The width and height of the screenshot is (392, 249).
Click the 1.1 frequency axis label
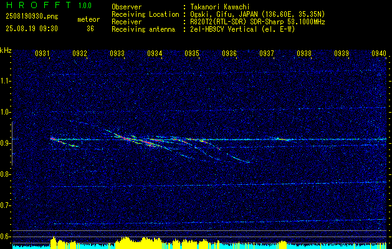6,81
